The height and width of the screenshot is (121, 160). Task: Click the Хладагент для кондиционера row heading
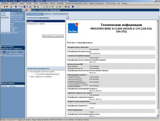(x=78, y=101)
